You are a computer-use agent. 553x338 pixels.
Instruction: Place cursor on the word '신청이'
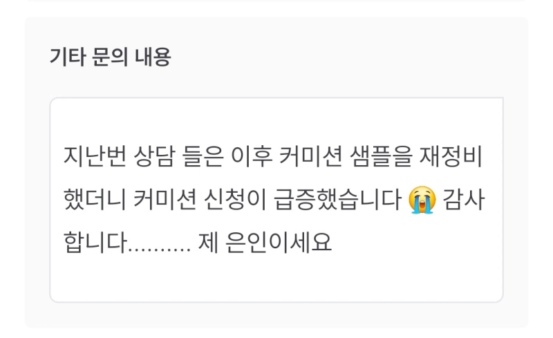(234, 200)
